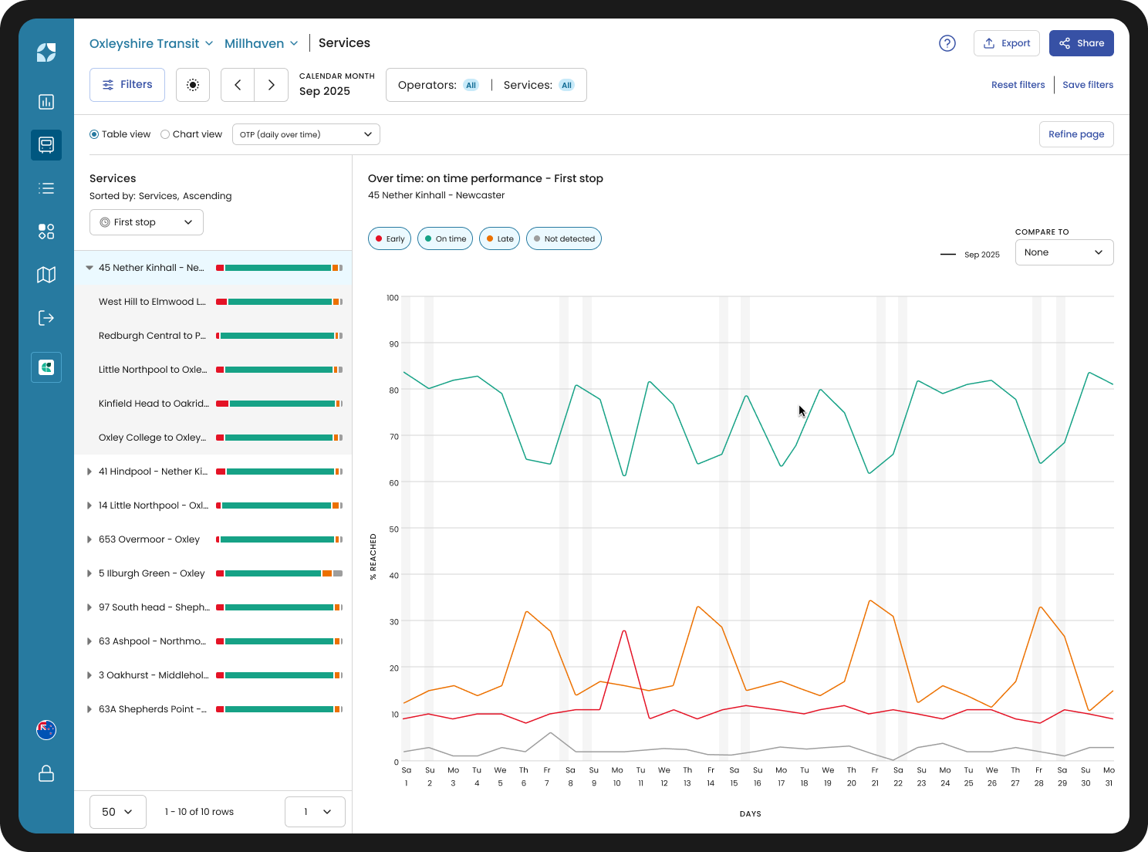Click the 653 Overmoor performance bar

coord(279,539)
